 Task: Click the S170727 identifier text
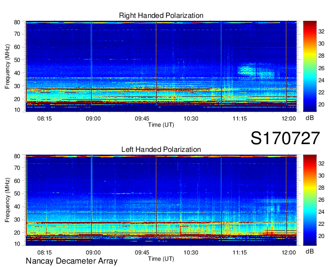click(285, 138)
